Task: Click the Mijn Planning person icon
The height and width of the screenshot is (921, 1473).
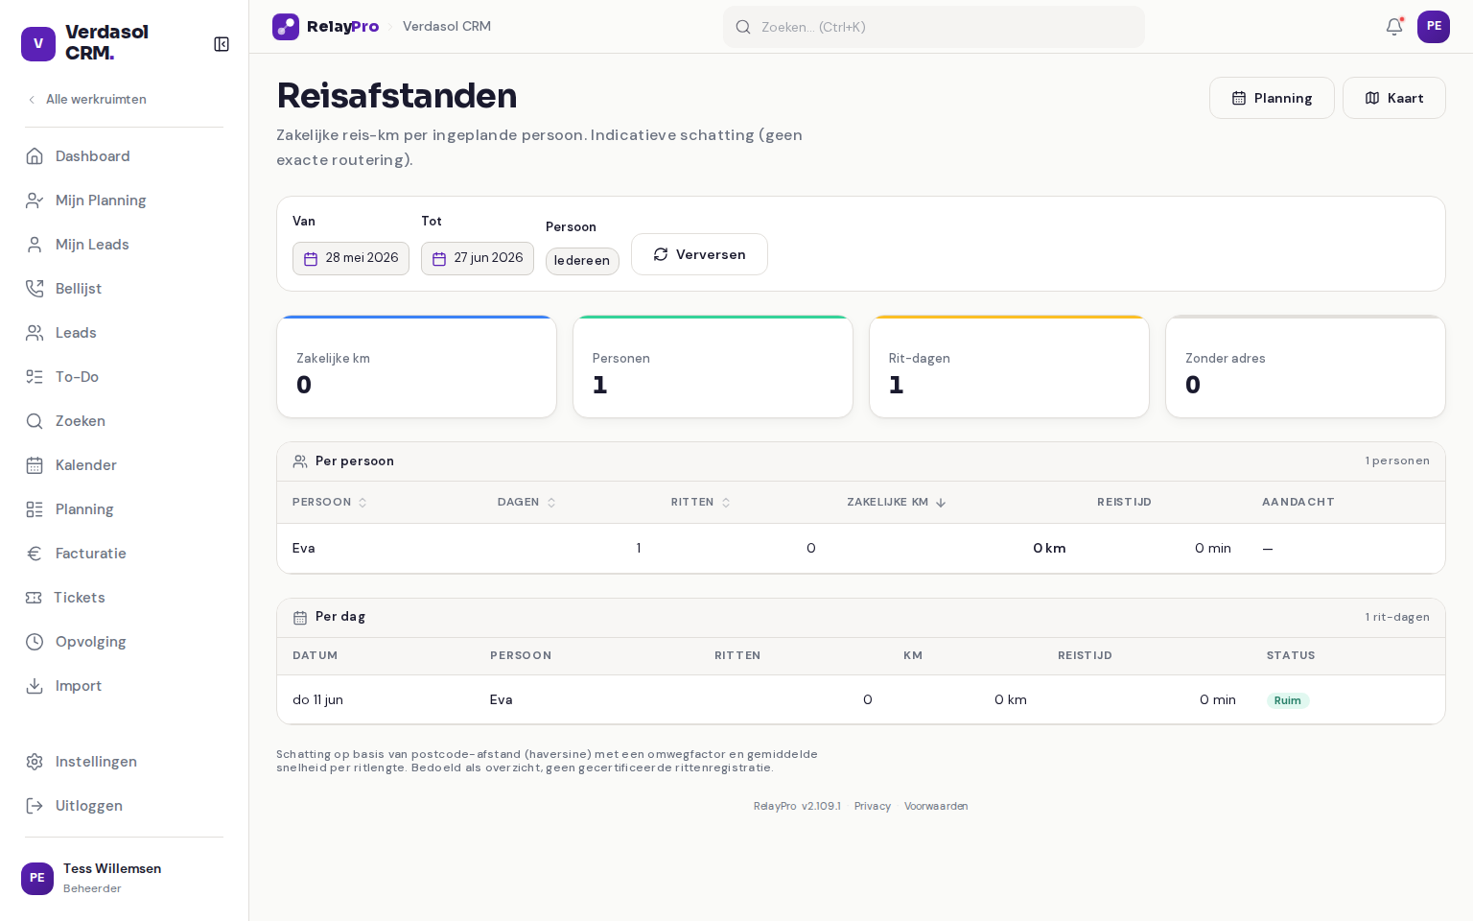Action: click(x=35, y=201)
